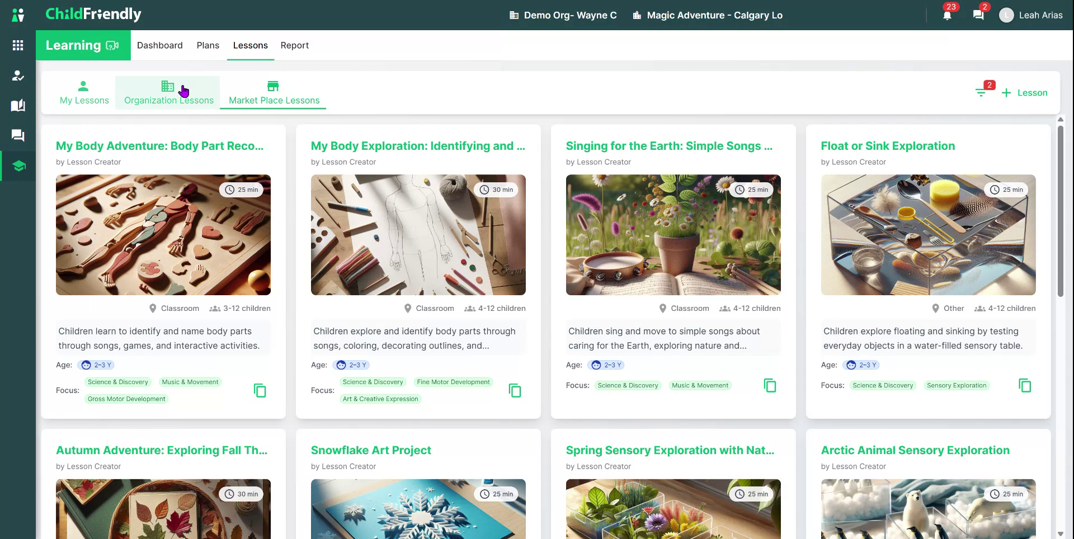
Task: Open the chat sidebar icon
Action: [18, 136]
